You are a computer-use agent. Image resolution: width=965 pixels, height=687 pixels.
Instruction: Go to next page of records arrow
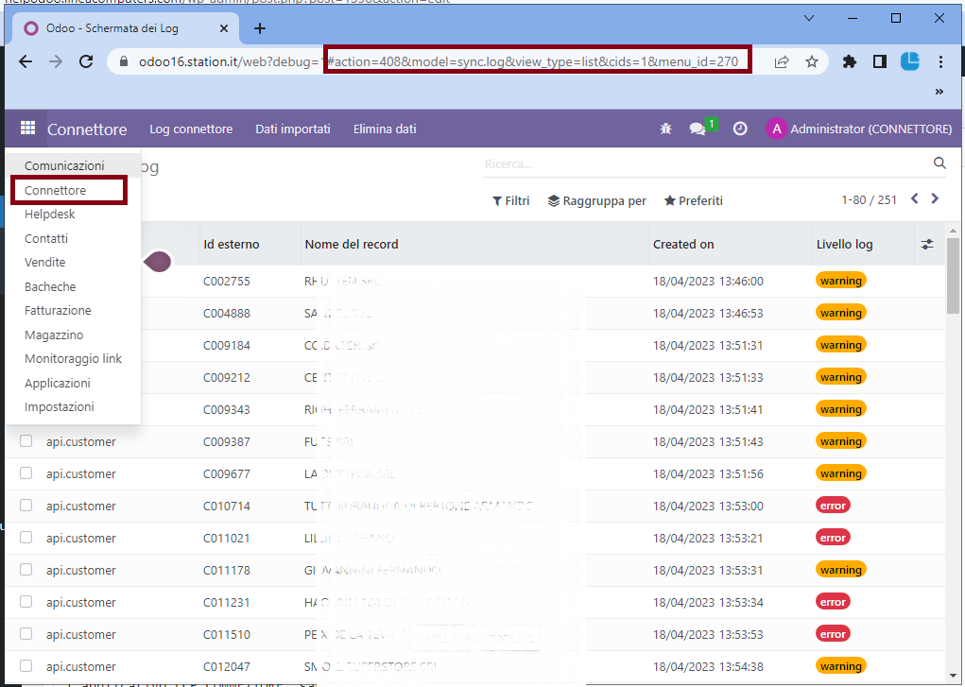(935, 199)
